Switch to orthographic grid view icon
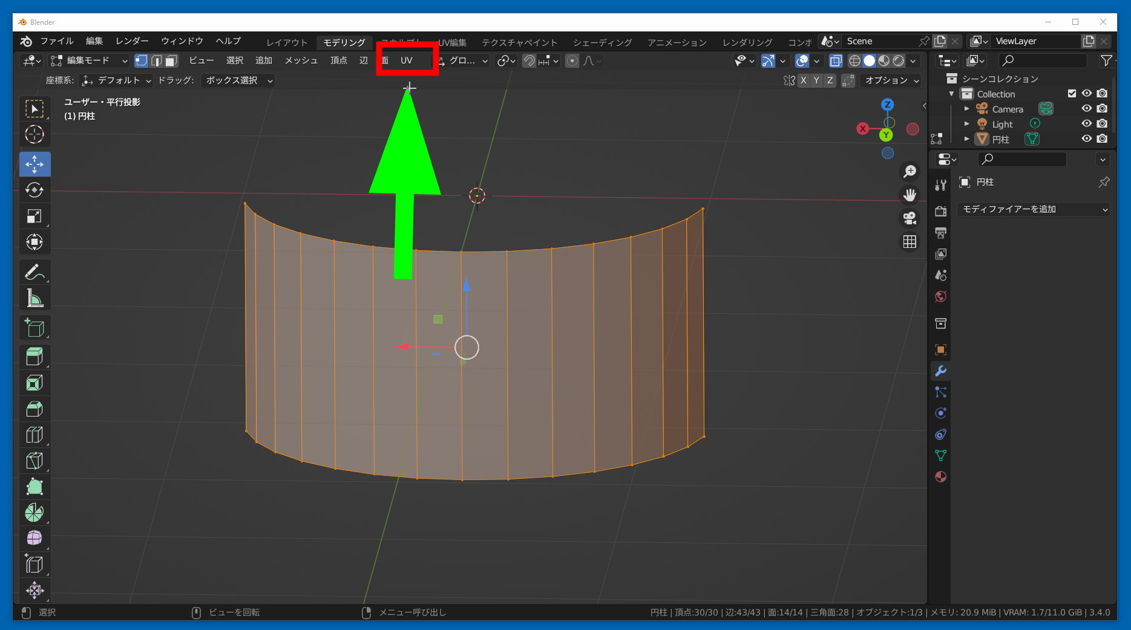The image size is (1131, 630). pyautogui.click(x=910, y=242)
